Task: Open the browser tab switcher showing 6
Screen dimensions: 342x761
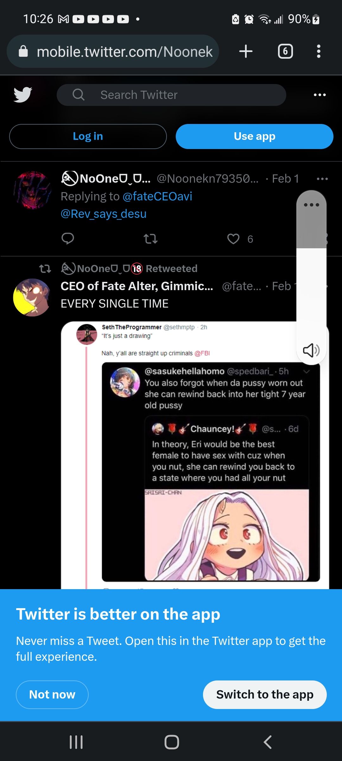Action: [x=285, y=51]
